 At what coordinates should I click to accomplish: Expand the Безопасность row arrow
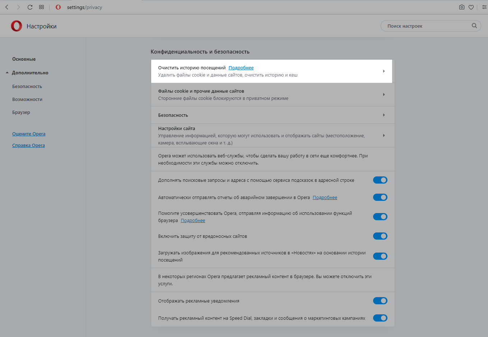(x=384, y=115)
